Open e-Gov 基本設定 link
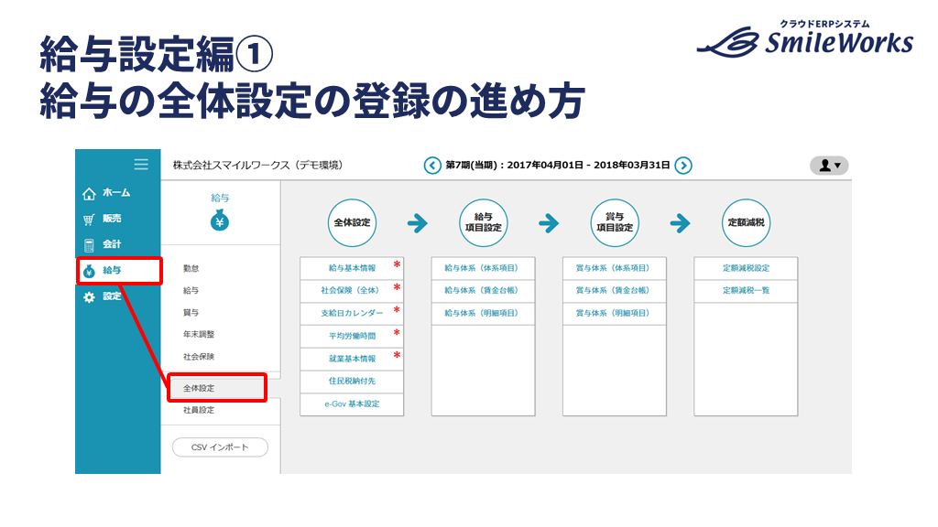Screen dimensions: 938x527 352,403
